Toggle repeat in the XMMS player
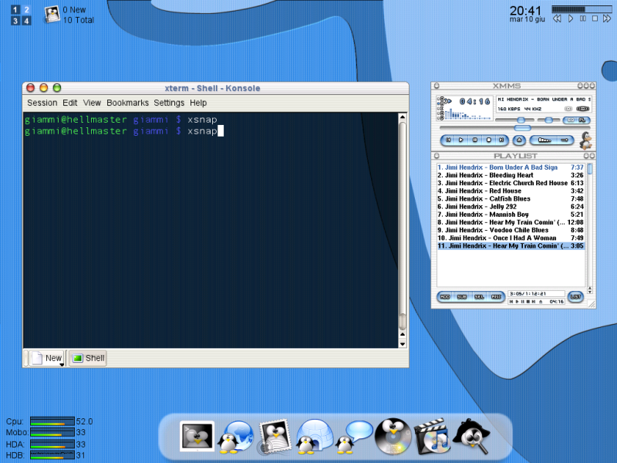617x463 pixels. (x=565, y=140)
